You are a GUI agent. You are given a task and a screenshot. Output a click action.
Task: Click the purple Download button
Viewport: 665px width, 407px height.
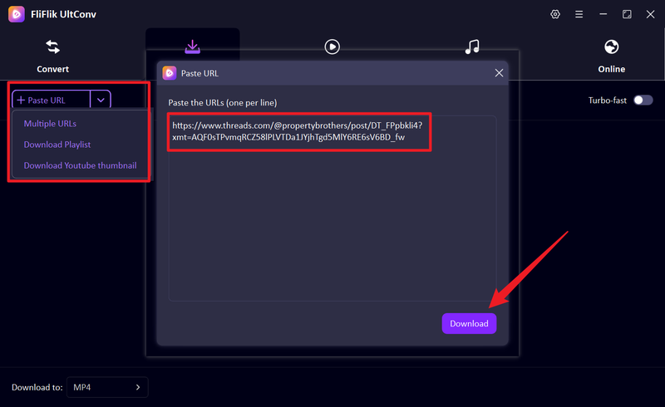pos(469,323)
